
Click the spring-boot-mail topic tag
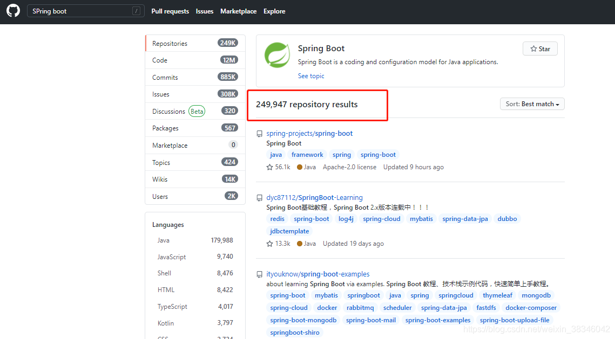(370, 320)
